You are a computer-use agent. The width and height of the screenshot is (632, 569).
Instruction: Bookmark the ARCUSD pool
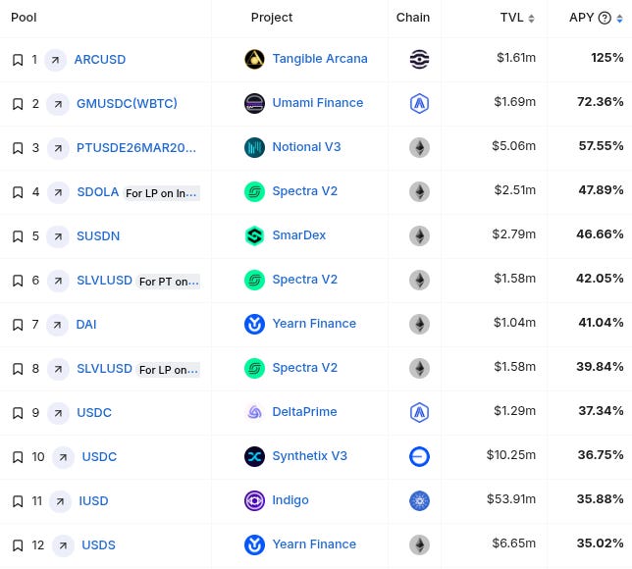[18, 60]
